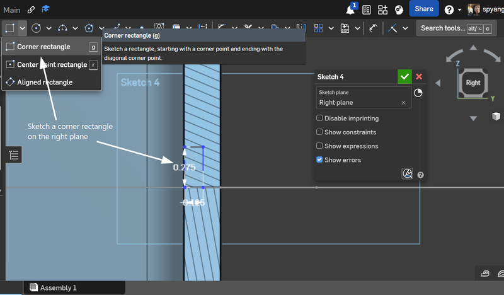
Task: Click the clockwise curved view-rotate arrow
Action: click(492, 55)
